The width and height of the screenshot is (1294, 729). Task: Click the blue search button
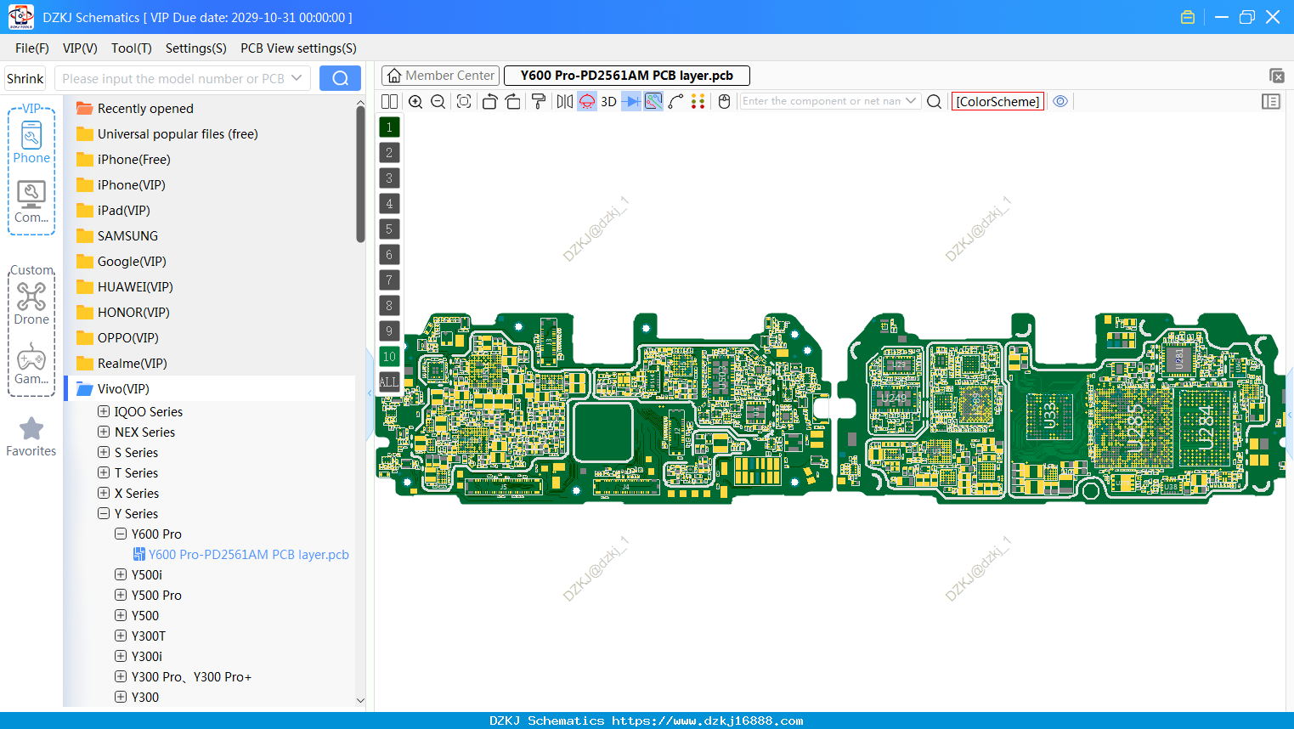pyautogui.click(x=340, y=78)
